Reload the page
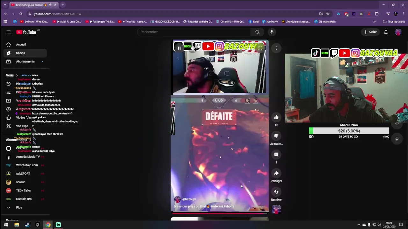The height and width of the screenshot is (229, 408). pos(21,14)
